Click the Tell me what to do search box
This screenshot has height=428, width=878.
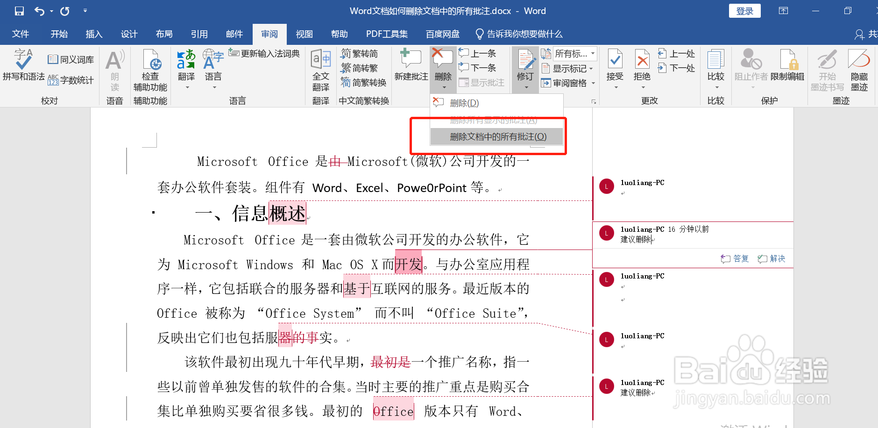pyautogui.click(x=519, y=34)
